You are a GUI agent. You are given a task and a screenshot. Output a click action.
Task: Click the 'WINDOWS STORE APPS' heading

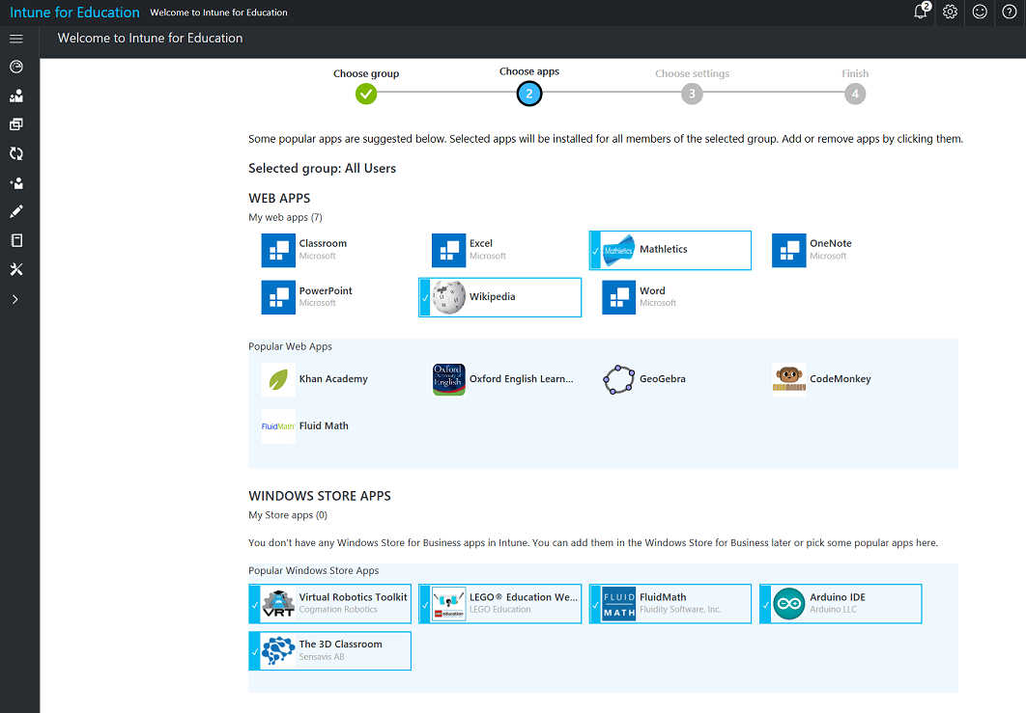click(x=320, y=496)
